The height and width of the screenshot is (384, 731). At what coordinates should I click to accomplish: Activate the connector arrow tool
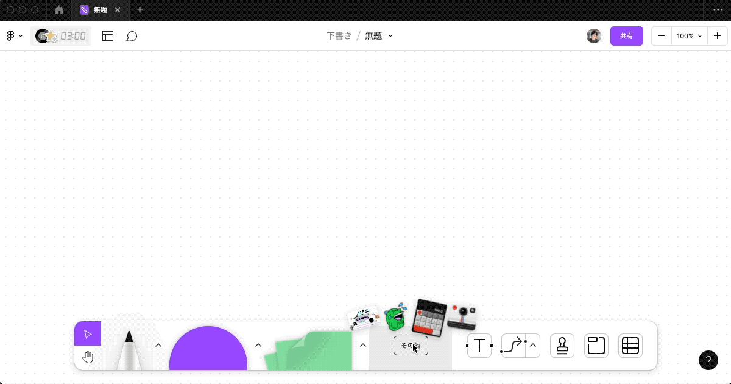pyautogui.click(x=512, y=346)
